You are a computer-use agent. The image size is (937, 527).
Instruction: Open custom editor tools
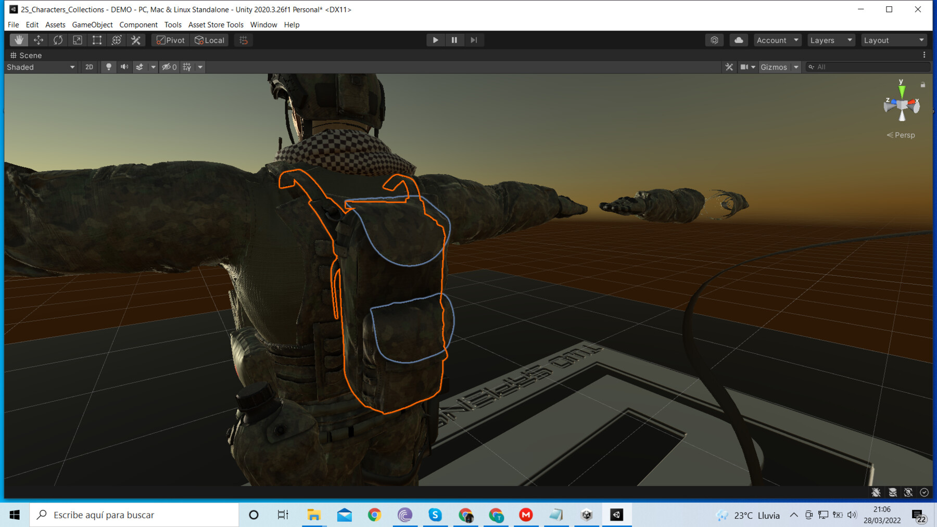[136, 40]
